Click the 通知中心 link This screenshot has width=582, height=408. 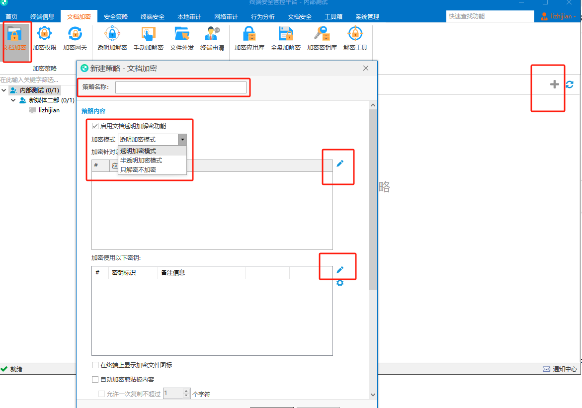point(565,369)
